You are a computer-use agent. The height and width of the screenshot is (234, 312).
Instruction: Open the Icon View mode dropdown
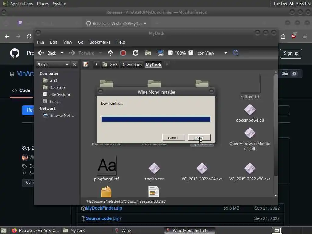pyautogui.click(x=212, y=53)
